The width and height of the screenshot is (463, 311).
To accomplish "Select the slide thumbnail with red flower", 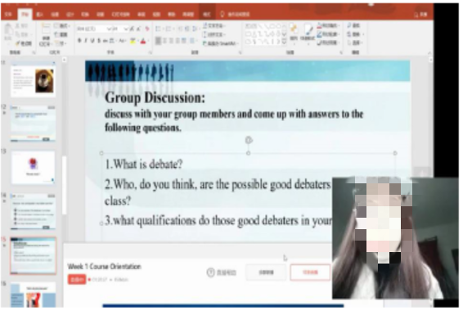I will click(33, 168).
